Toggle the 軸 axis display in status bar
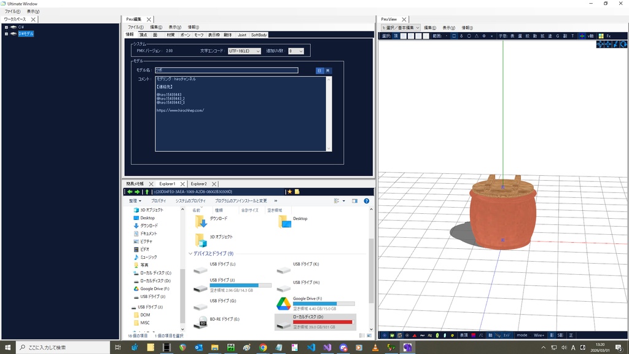 tap(490, 336)
